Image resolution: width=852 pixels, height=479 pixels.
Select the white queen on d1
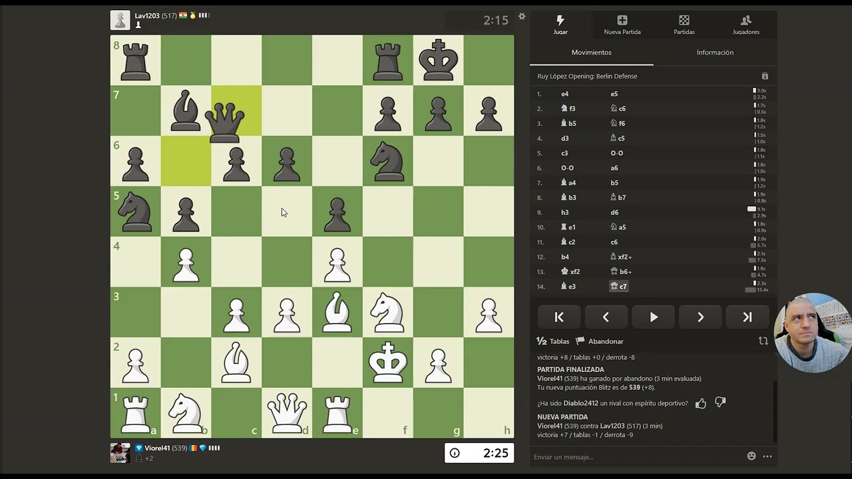287,412
